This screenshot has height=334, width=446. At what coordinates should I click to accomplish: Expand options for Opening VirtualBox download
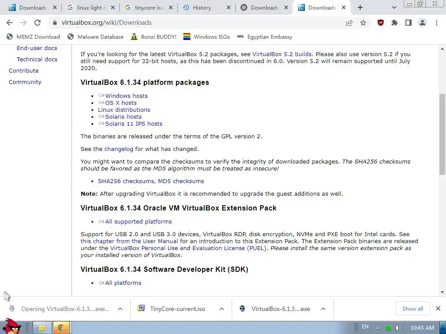point(120,309)
